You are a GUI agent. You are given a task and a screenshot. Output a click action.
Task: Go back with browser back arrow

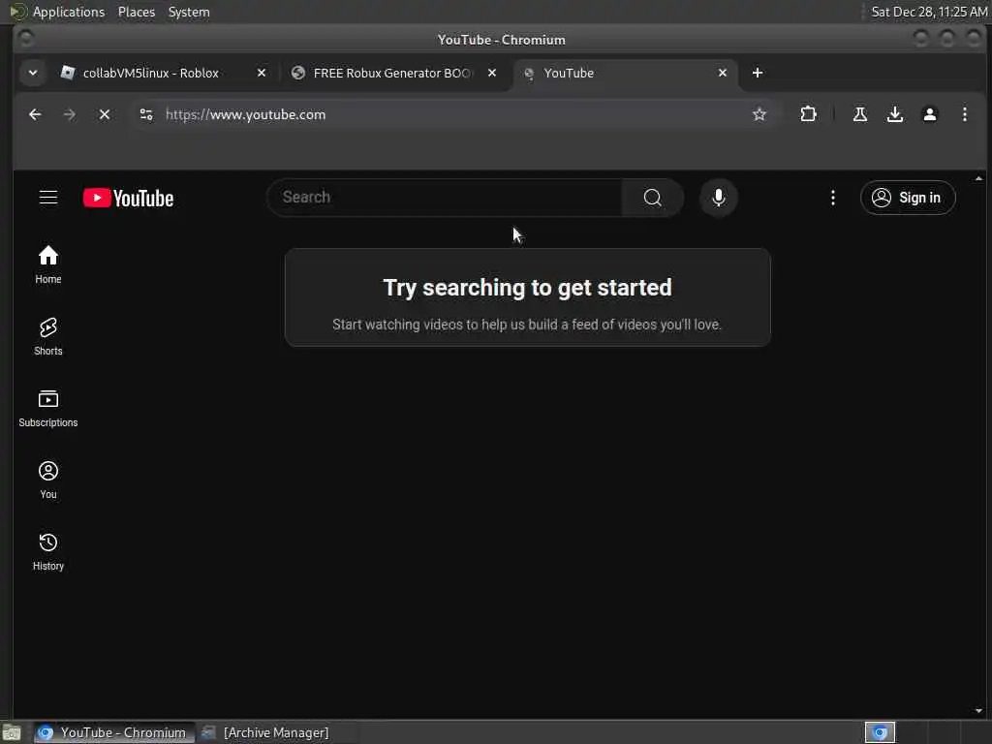point(35,114)
